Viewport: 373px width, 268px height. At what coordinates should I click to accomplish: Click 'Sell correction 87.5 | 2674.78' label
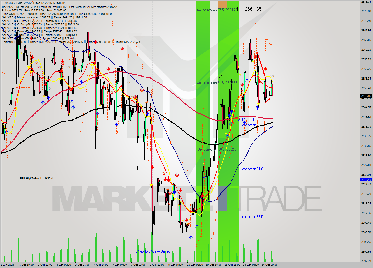click(217, 10)
